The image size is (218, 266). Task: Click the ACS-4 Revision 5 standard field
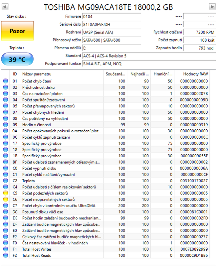click(149, 56)
